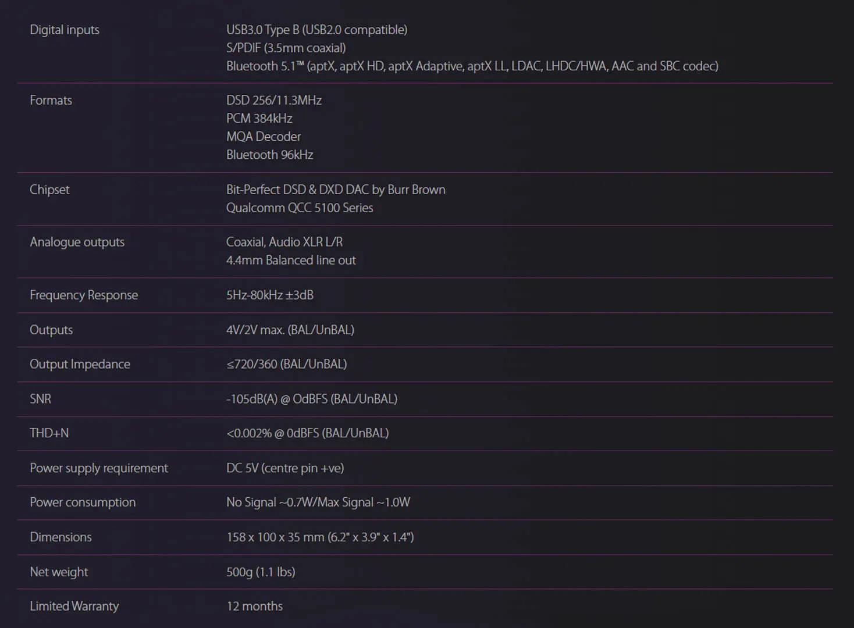The width and height of the screenshot is (854, 628).
Task: Click the Chipset row label
Action: click(x=49, y=190)
